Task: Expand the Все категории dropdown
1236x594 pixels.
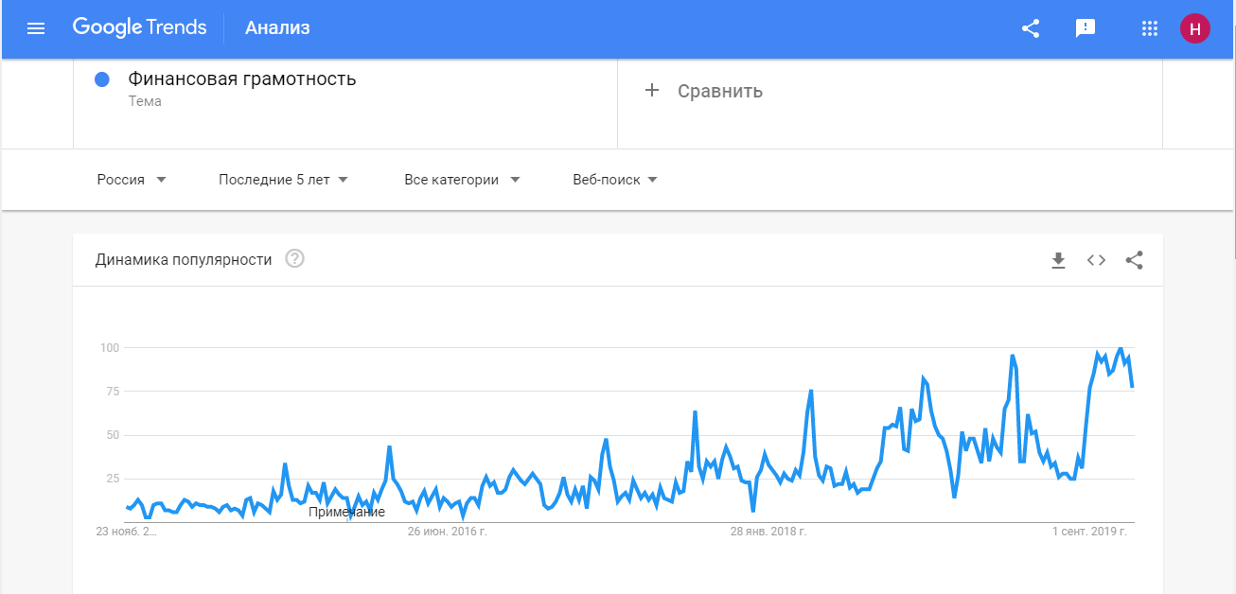Action: coord(462,180)
